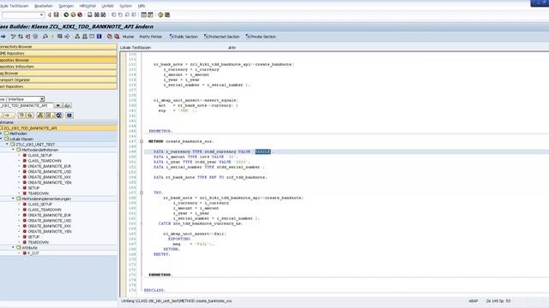This screenshot has width=549, height=308.
Task: Open the Klasse / Interface object type dropdown
Action: [x=42, y=99]
